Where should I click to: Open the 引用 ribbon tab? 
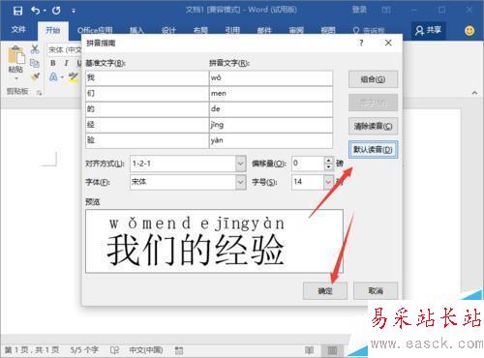(232, 31)
